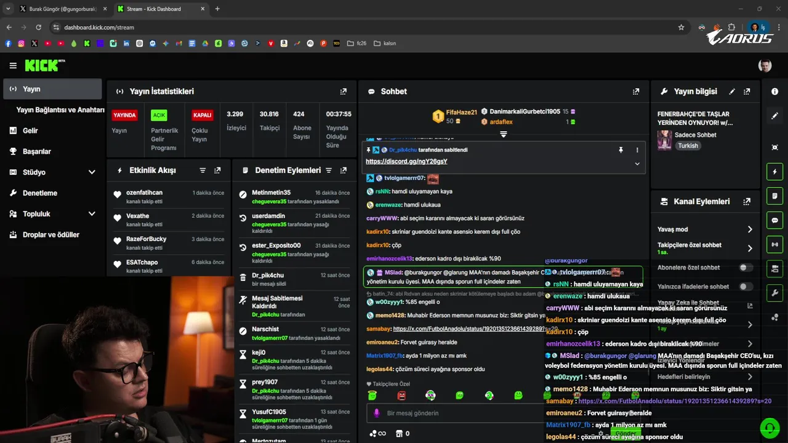
Task: Open Chrome tab search dropdown arrow
Action: (9, 9)
